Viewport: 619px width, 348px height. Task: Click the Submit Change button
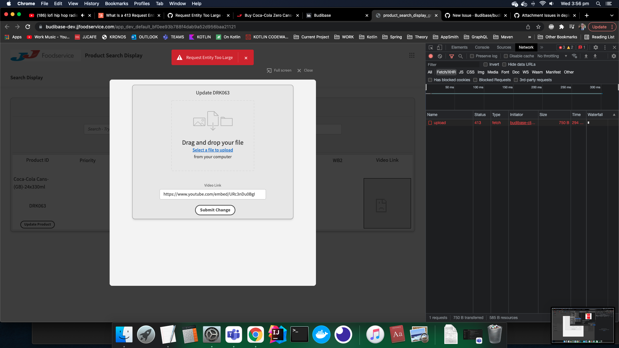[215, 210]
